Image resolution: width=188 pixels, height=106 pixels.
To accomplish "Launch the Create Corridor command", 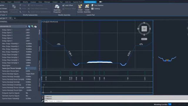I will [x=80, y=9].
